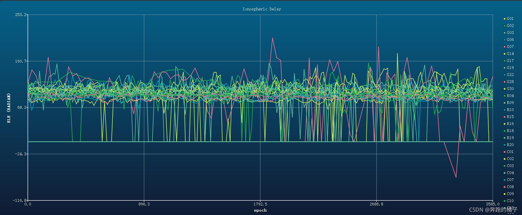
Task: Click the C03 legend item
Action: click(509, 166)
